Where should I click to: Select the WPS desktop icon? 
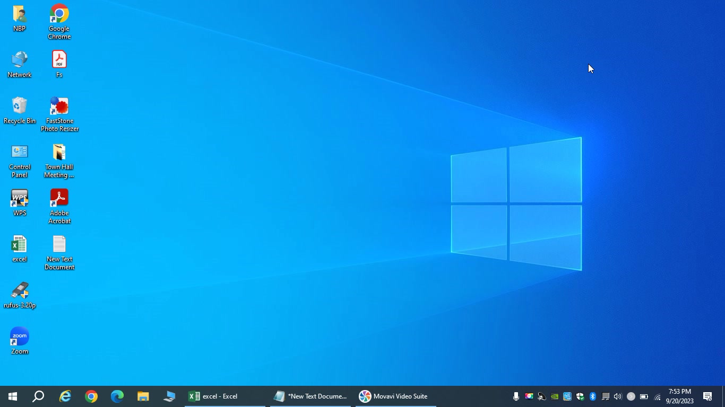pos(20,203)
